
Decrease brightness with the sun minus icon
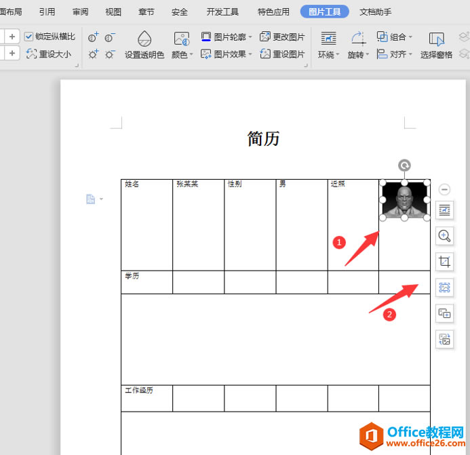tap(110, 54)
